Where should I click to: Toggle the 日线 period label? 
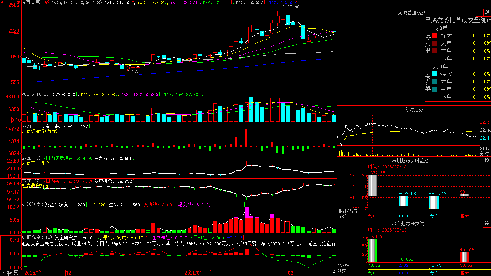[45, 2]
